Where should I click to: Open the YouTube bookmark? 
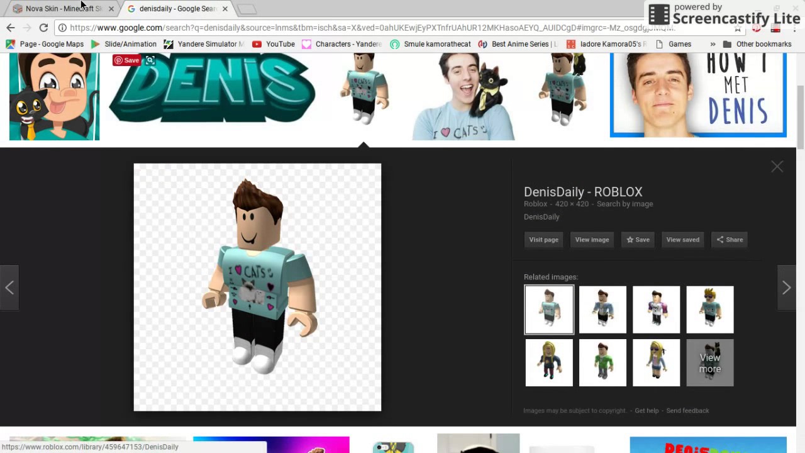pyautogui.click(x=274, y=44)
